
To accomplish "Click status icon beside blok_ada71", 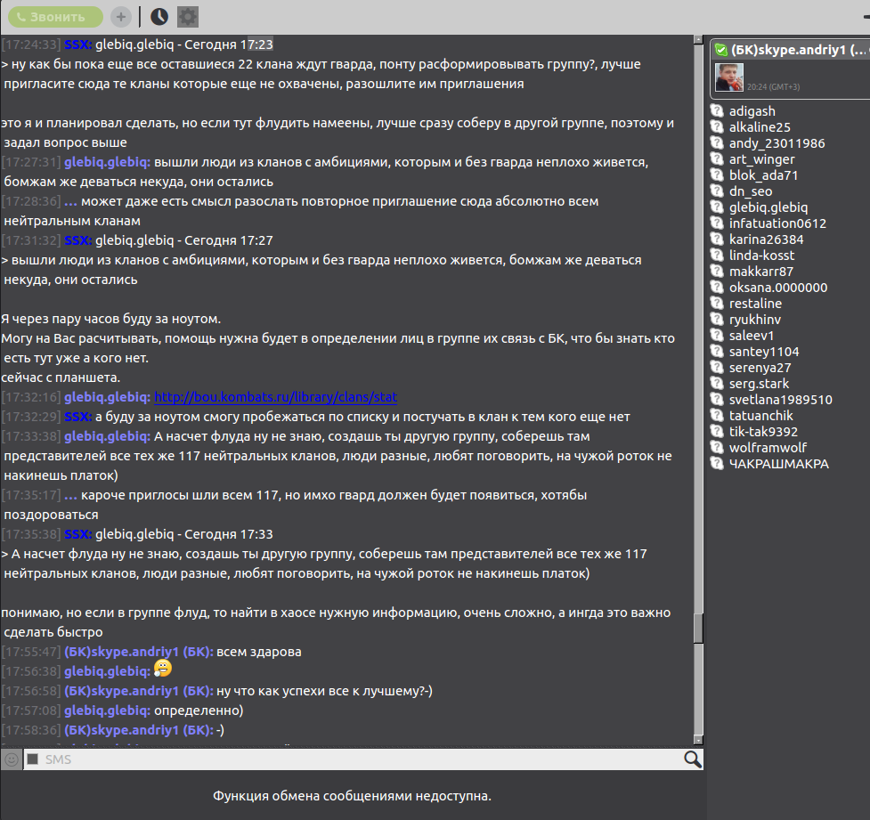I will [718, 175].
